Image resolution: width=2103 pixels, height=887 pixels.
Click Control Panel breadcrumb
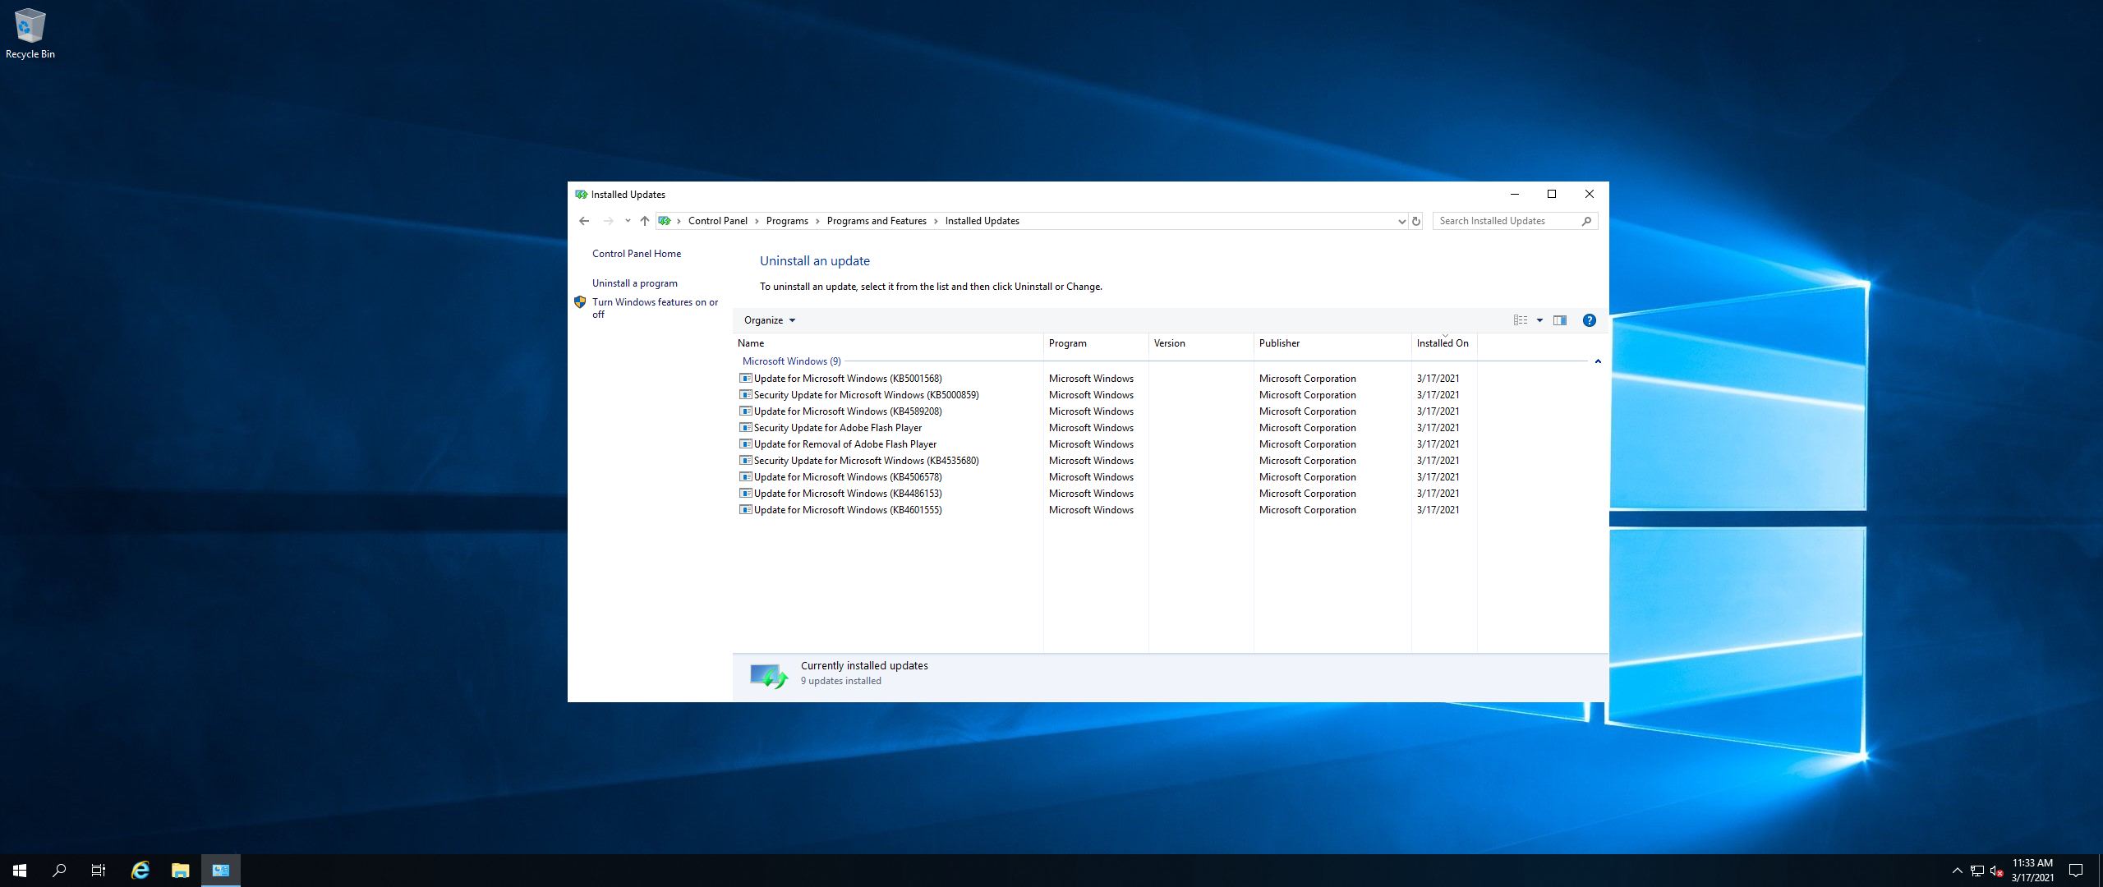pos(718,221)
